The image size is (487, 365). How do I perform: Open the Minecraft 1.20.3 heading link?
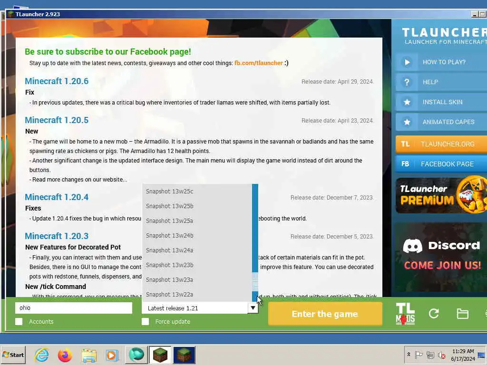point(57,236)
